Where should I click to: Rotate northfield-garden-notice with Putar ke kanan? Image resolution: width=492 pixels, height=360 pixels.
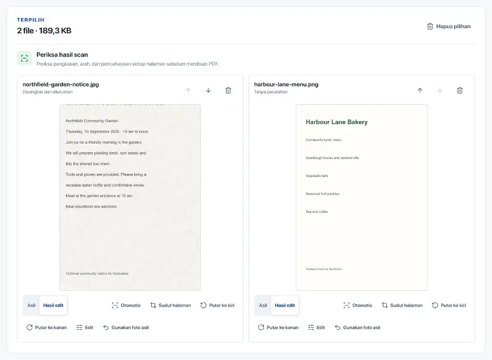click(x=47, y=327)
